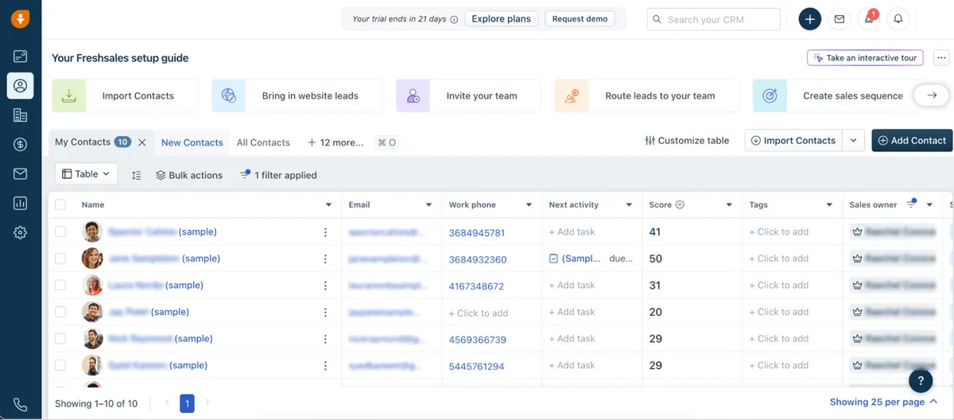Open the Tags column dropdown arrow
This screenshot has width=954, height=420.
(x=829, y=205)
